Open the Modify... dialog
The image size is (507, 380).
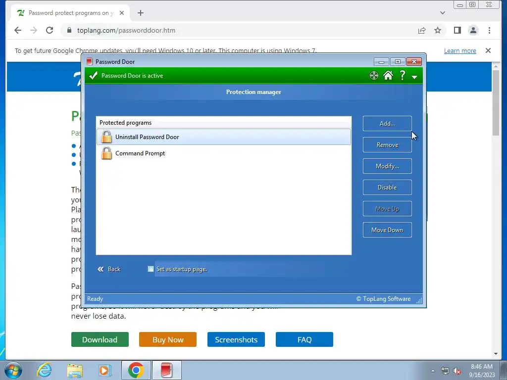point(387,166)
